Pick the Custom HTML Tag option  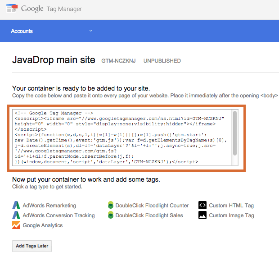[x=231, y=206]
